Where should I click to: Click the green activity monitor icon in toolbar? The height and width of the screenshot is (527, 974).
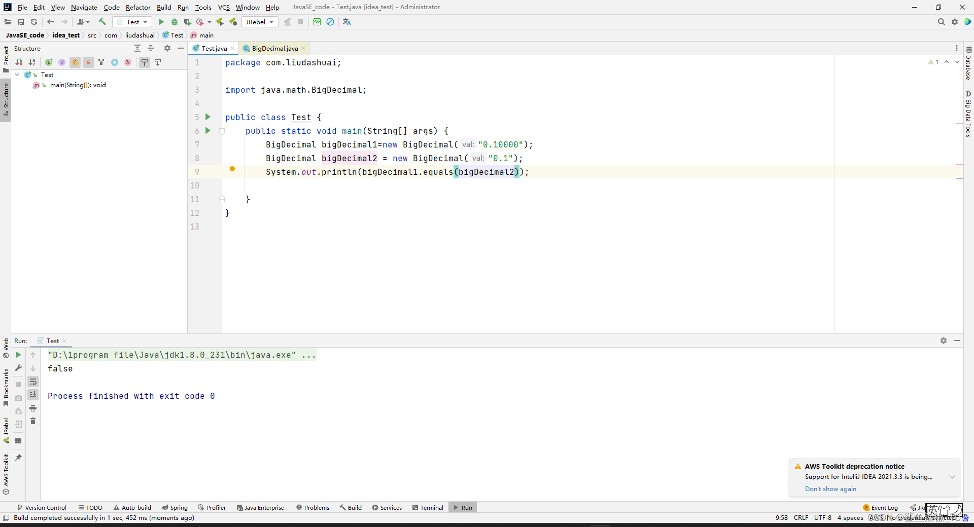point(317,22)
